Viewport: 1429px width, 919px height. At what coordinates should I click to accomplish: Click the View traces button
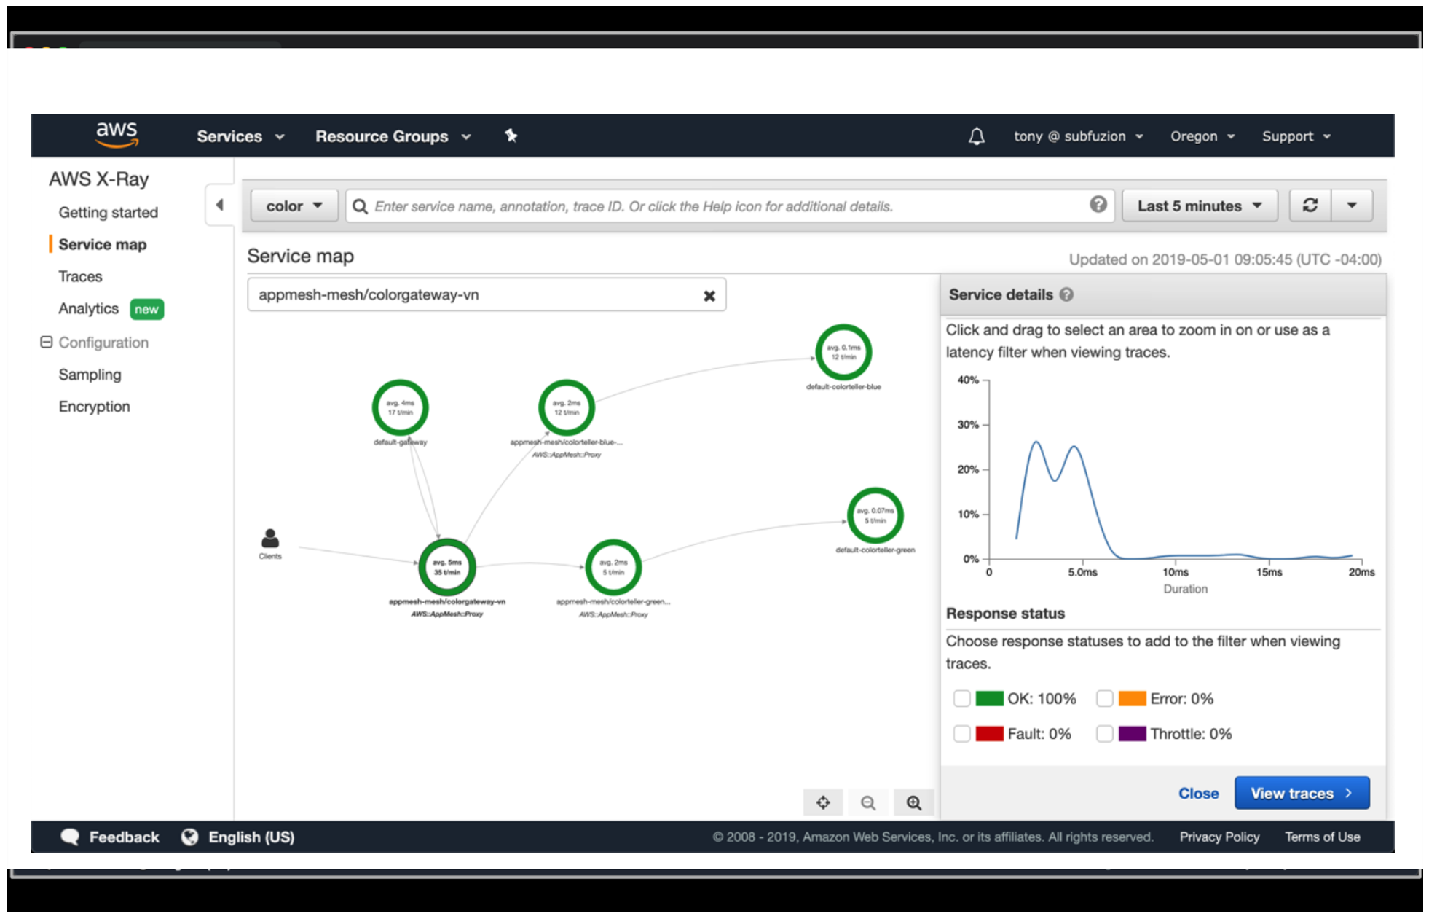pos(1301,793)
